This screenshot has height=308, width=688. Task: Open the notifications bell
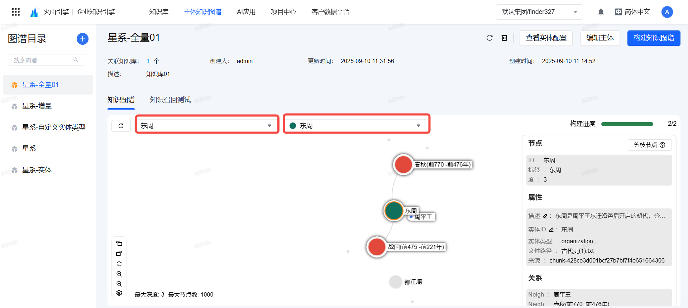point(601,12)
